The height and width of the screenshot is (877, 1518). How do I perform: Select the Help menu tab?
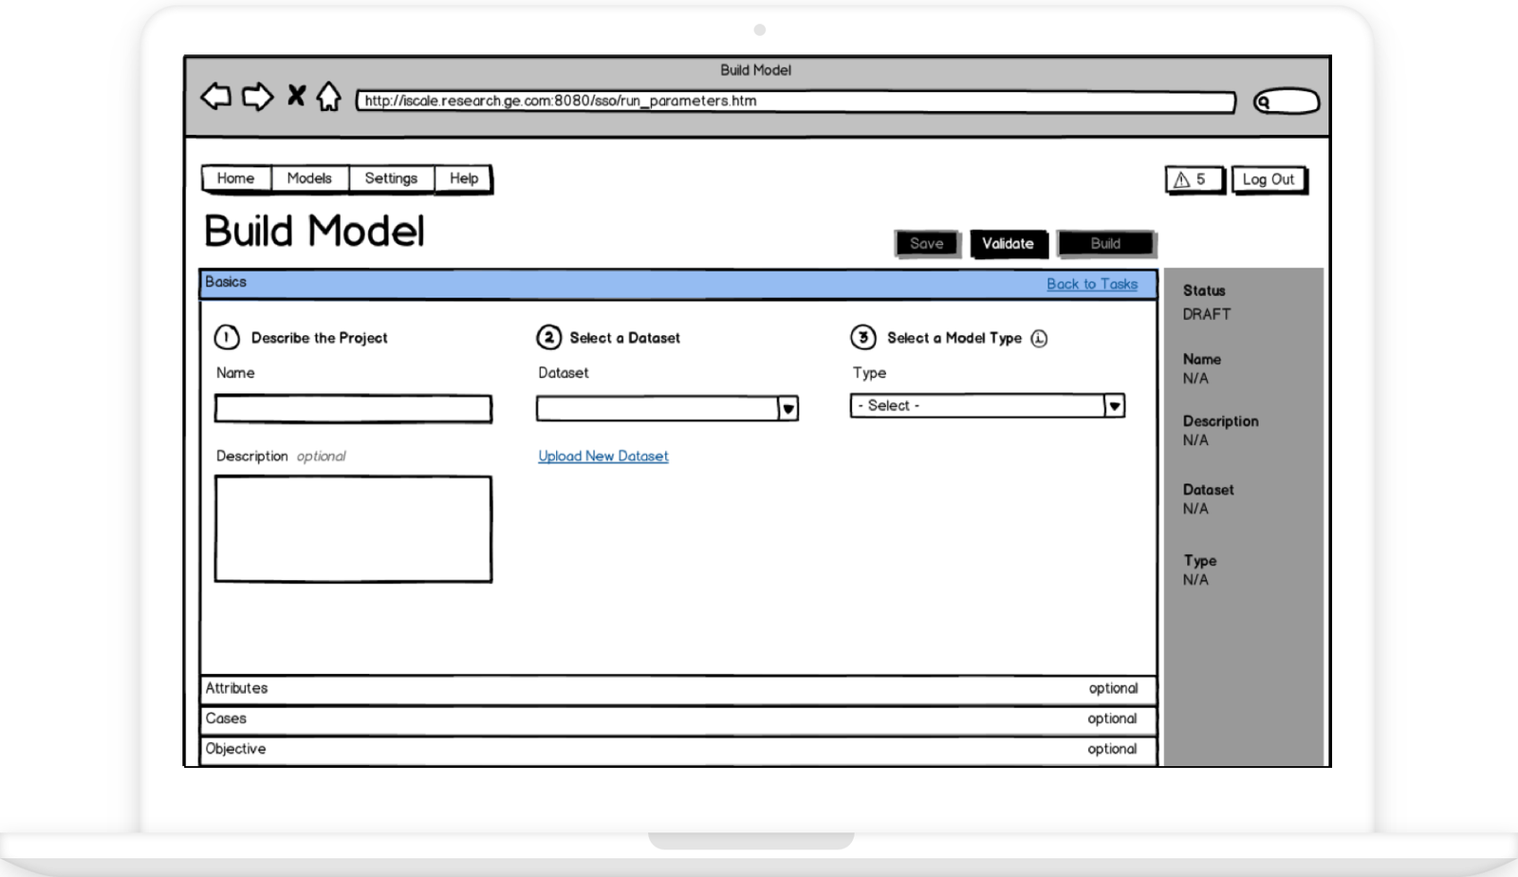[464, 178]
